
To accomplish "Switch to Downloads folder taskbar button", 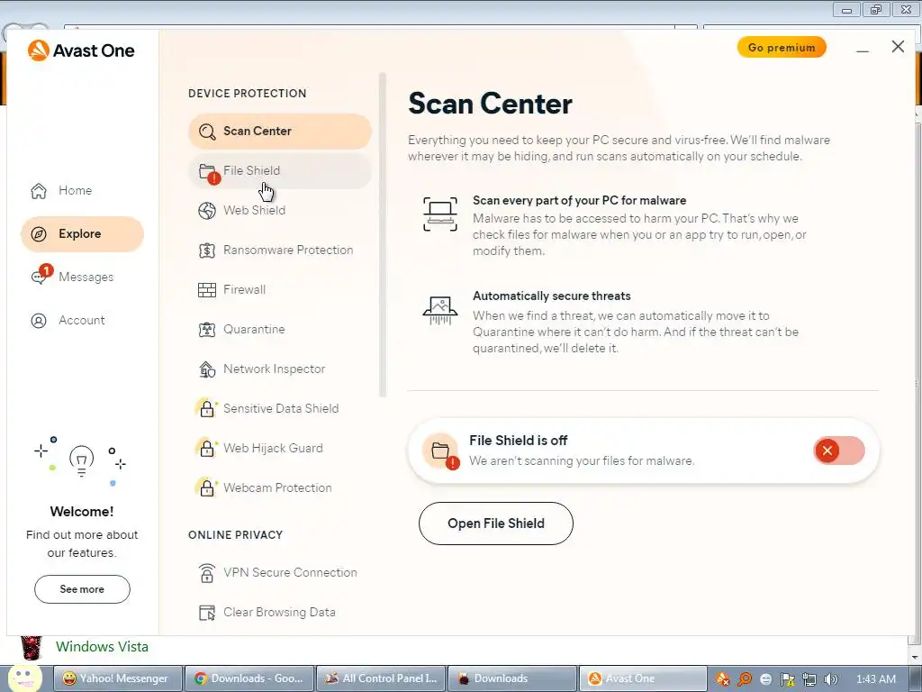I will click(x=512, y=679).
